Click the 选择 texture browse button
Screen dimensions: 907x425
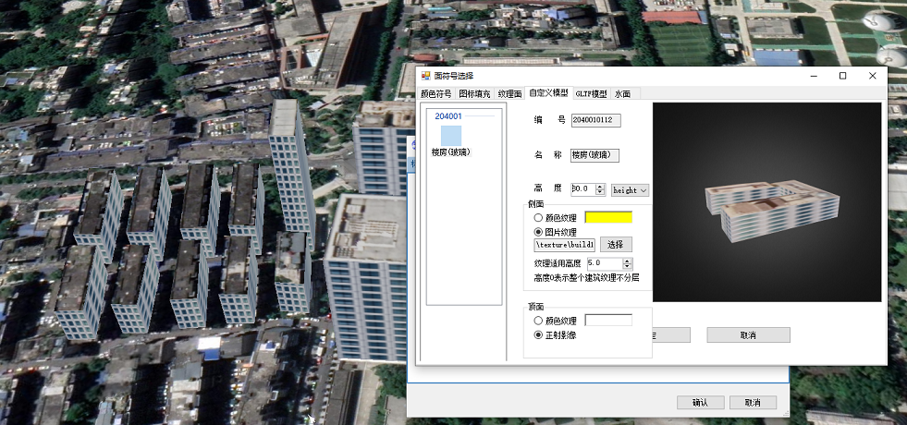coord(616,245)
